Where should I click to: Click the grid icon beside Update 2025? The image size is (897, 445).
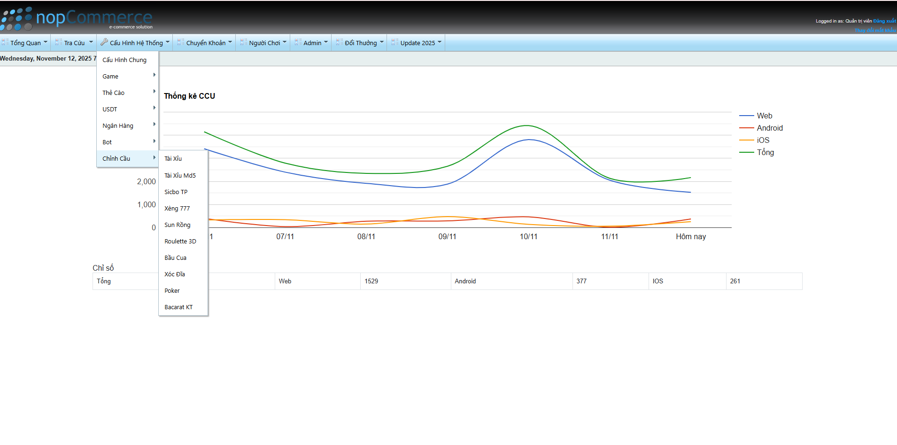click(x=395, y=42)
